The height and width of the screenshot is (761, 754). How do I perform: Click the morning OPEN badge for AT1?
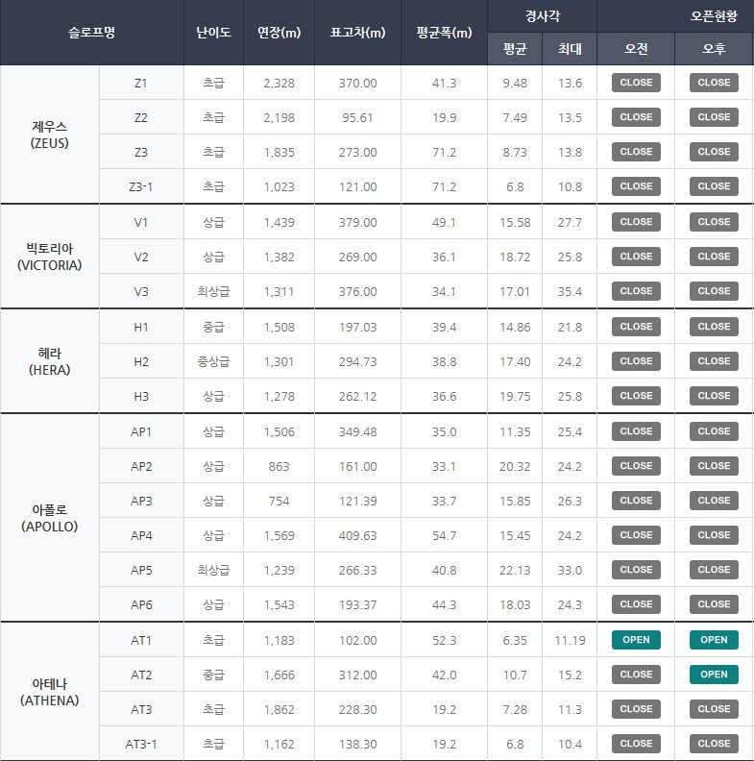coord(636,640)
